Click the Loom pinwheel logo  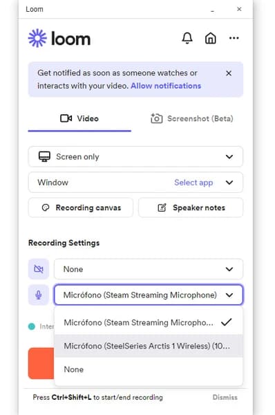click(x=37, y=38)
